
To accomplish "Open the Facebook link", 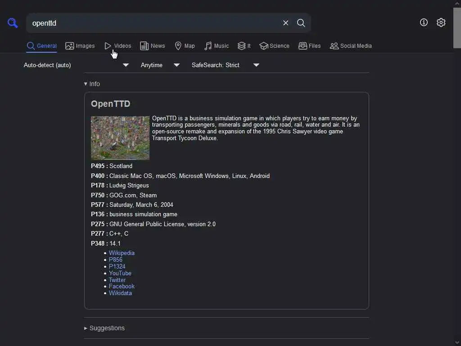I will pos(122,286).
